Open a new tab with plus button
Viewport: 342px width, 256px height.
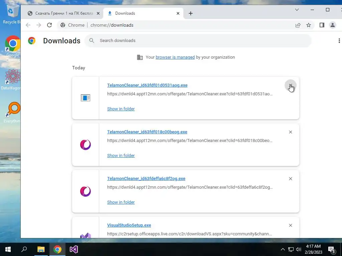(x=191, y=13)
